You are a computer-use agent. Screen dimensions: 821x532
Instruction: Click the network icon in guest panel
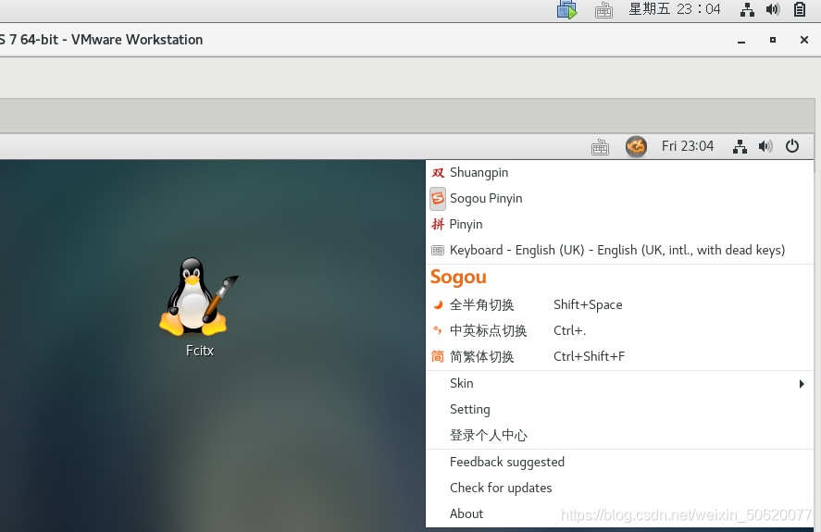pyautogui.click(x=740, y=146)
